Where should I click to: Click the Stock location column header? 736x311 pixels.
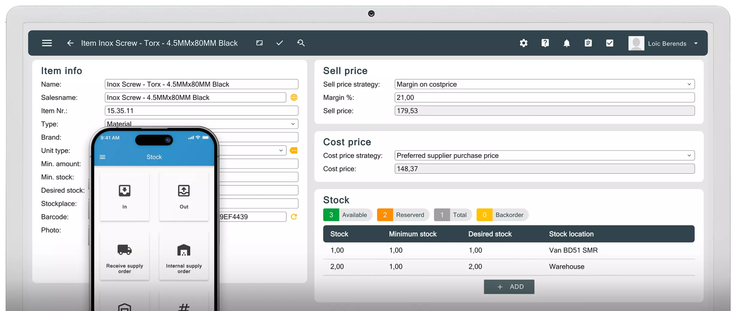(x=571, y=234)
